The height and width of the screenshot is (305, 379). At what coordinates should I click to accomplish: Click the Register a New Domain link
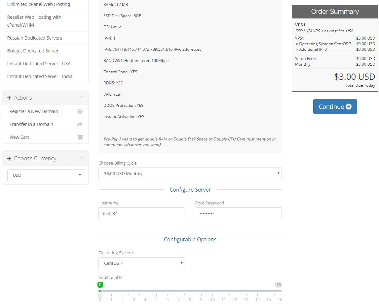(x=34, y=111)
